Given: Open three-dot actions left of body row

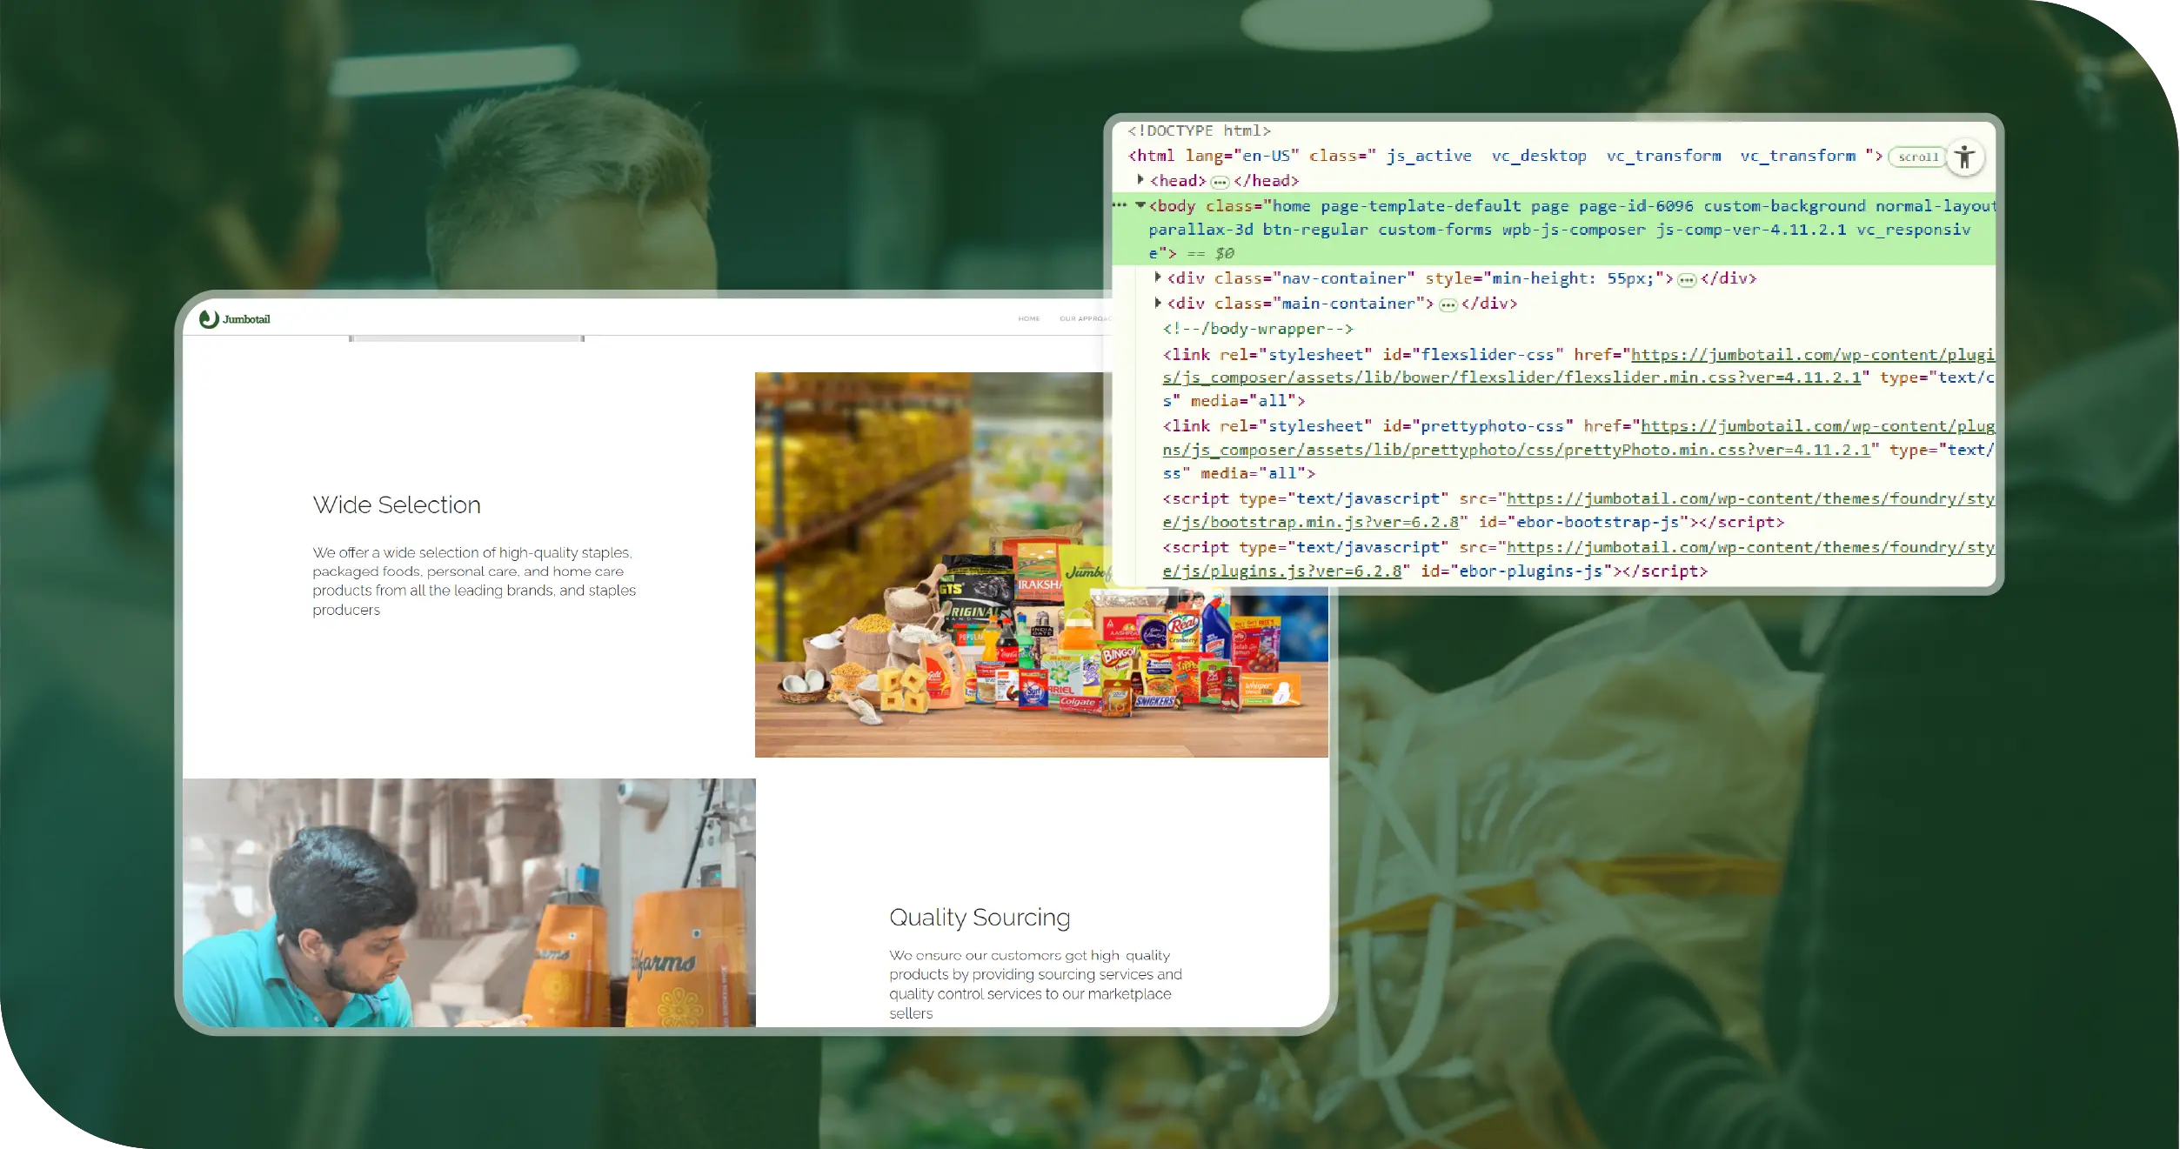Looking at the screenshot, I should (x=1120, y=206).
